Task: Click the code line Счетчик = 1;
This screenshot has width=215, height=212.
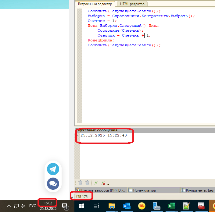Action: coord(102,21)
